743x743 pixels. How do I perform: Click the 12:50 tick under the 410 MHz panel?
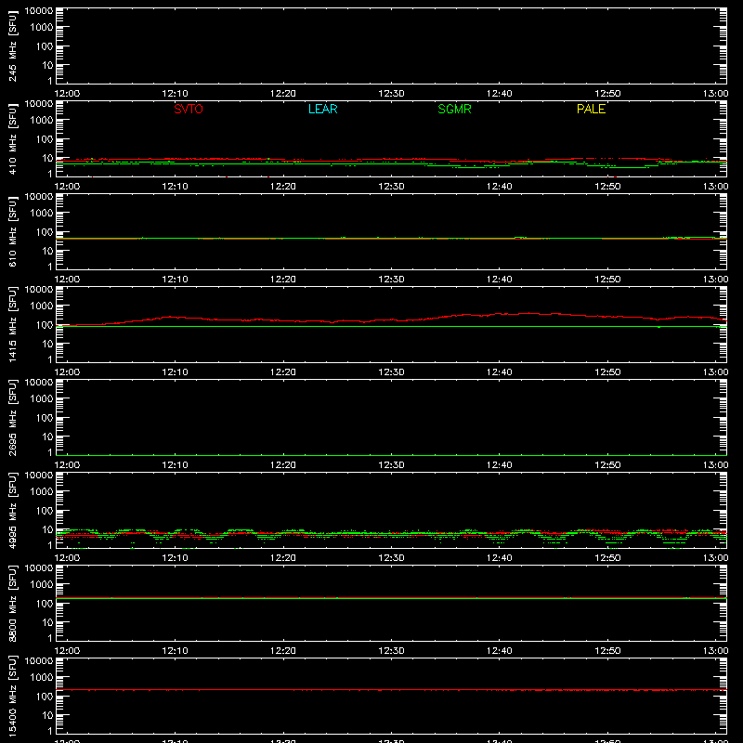pyautogui.click(x=607, y=187)
